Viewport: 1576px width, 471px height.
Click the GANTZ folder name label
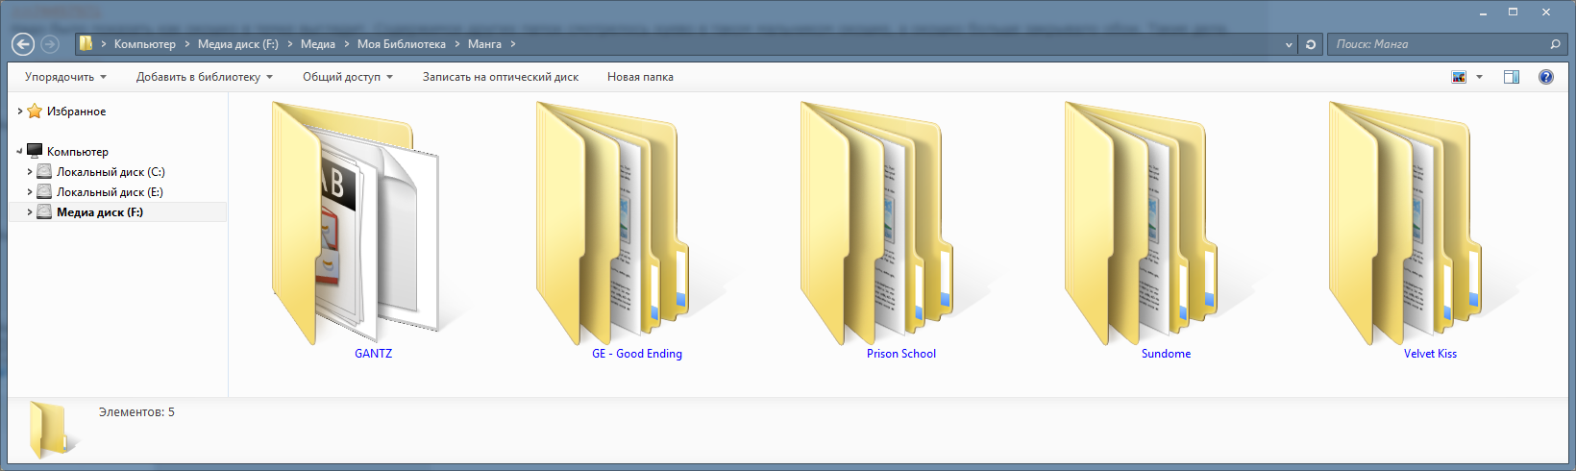tap(374, 354)
